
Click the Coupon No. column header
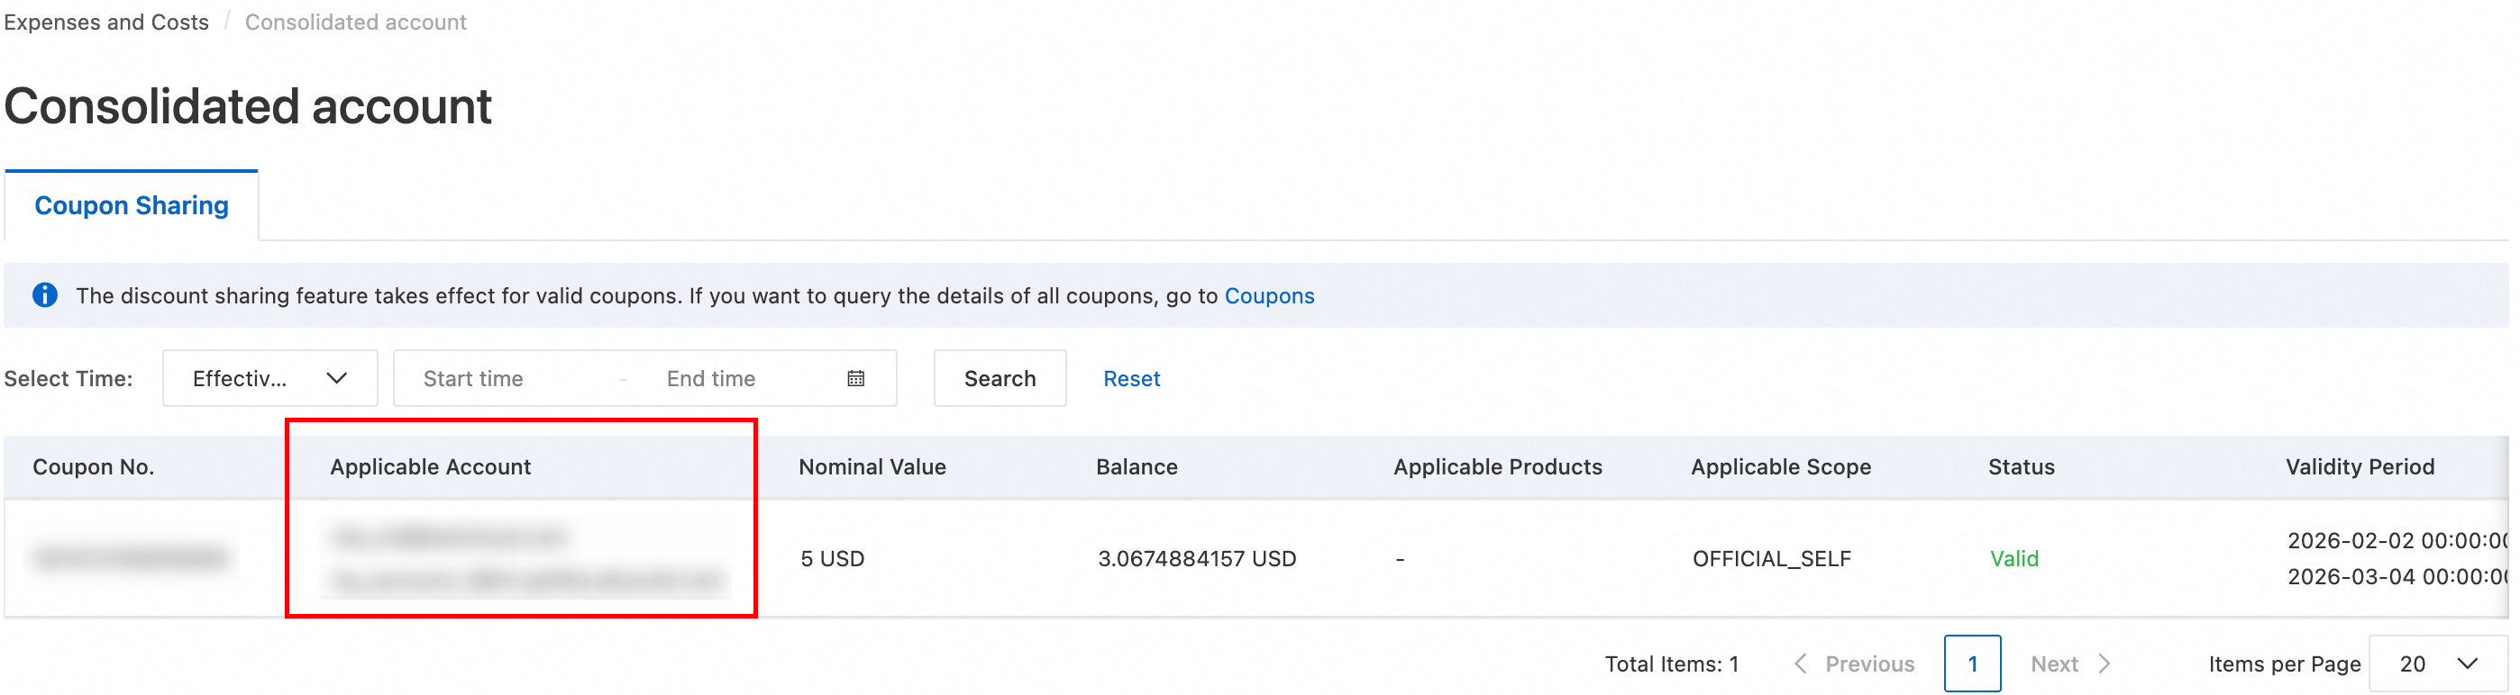(93, 466)
